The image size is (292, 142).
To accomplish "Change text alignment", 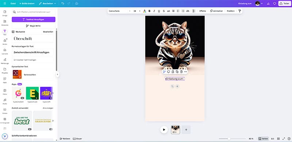I will [173, 11].
